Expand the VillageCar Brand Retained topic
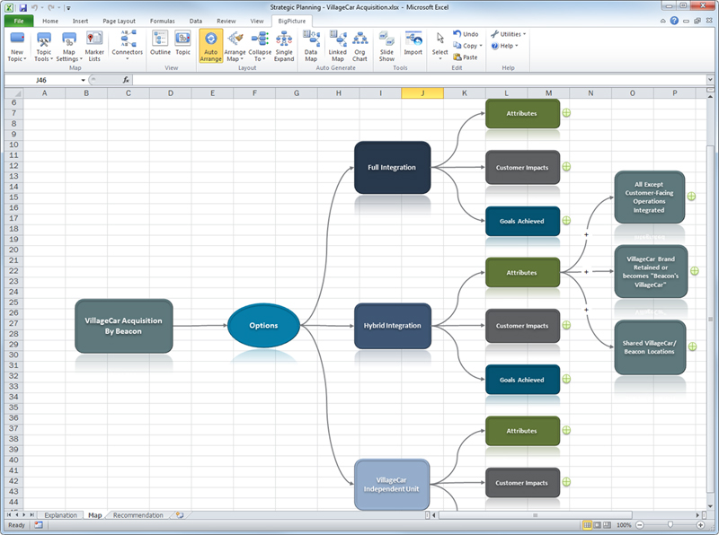This screenshot has height=535, width=719. 695,271
